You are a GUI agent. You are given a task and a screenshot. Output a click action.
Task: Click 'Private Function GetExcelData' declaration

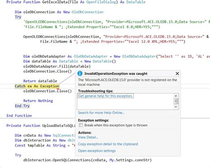click(76, 2)
